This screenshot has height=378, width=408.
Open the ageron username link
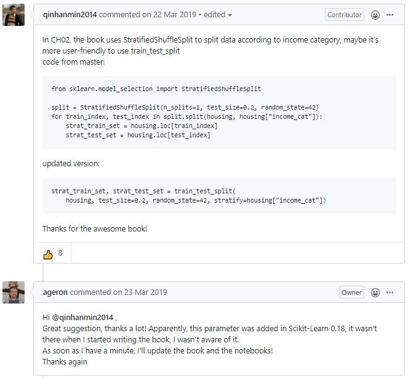[55, 292]
